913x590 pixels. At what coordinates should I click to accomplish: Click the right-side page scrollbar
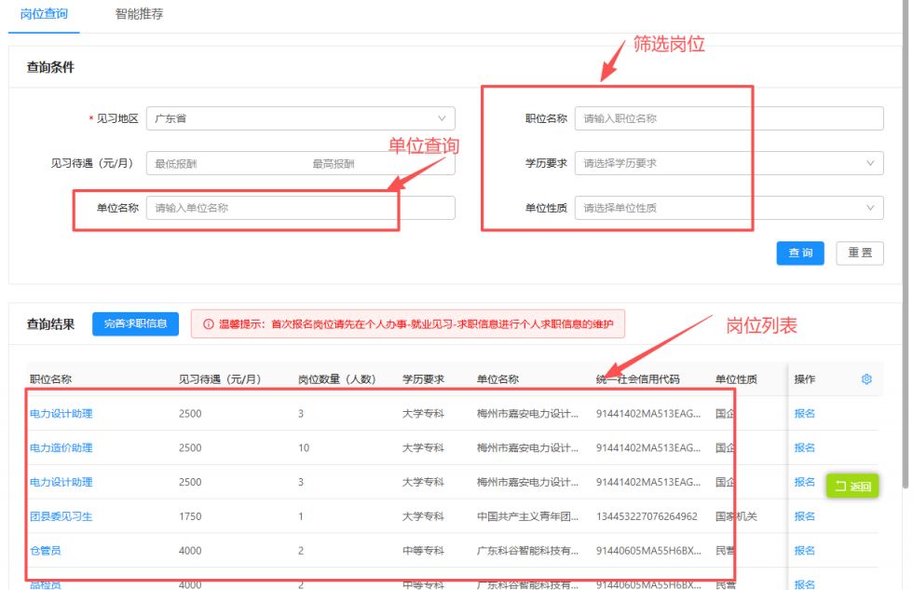(x=908, y=280)
